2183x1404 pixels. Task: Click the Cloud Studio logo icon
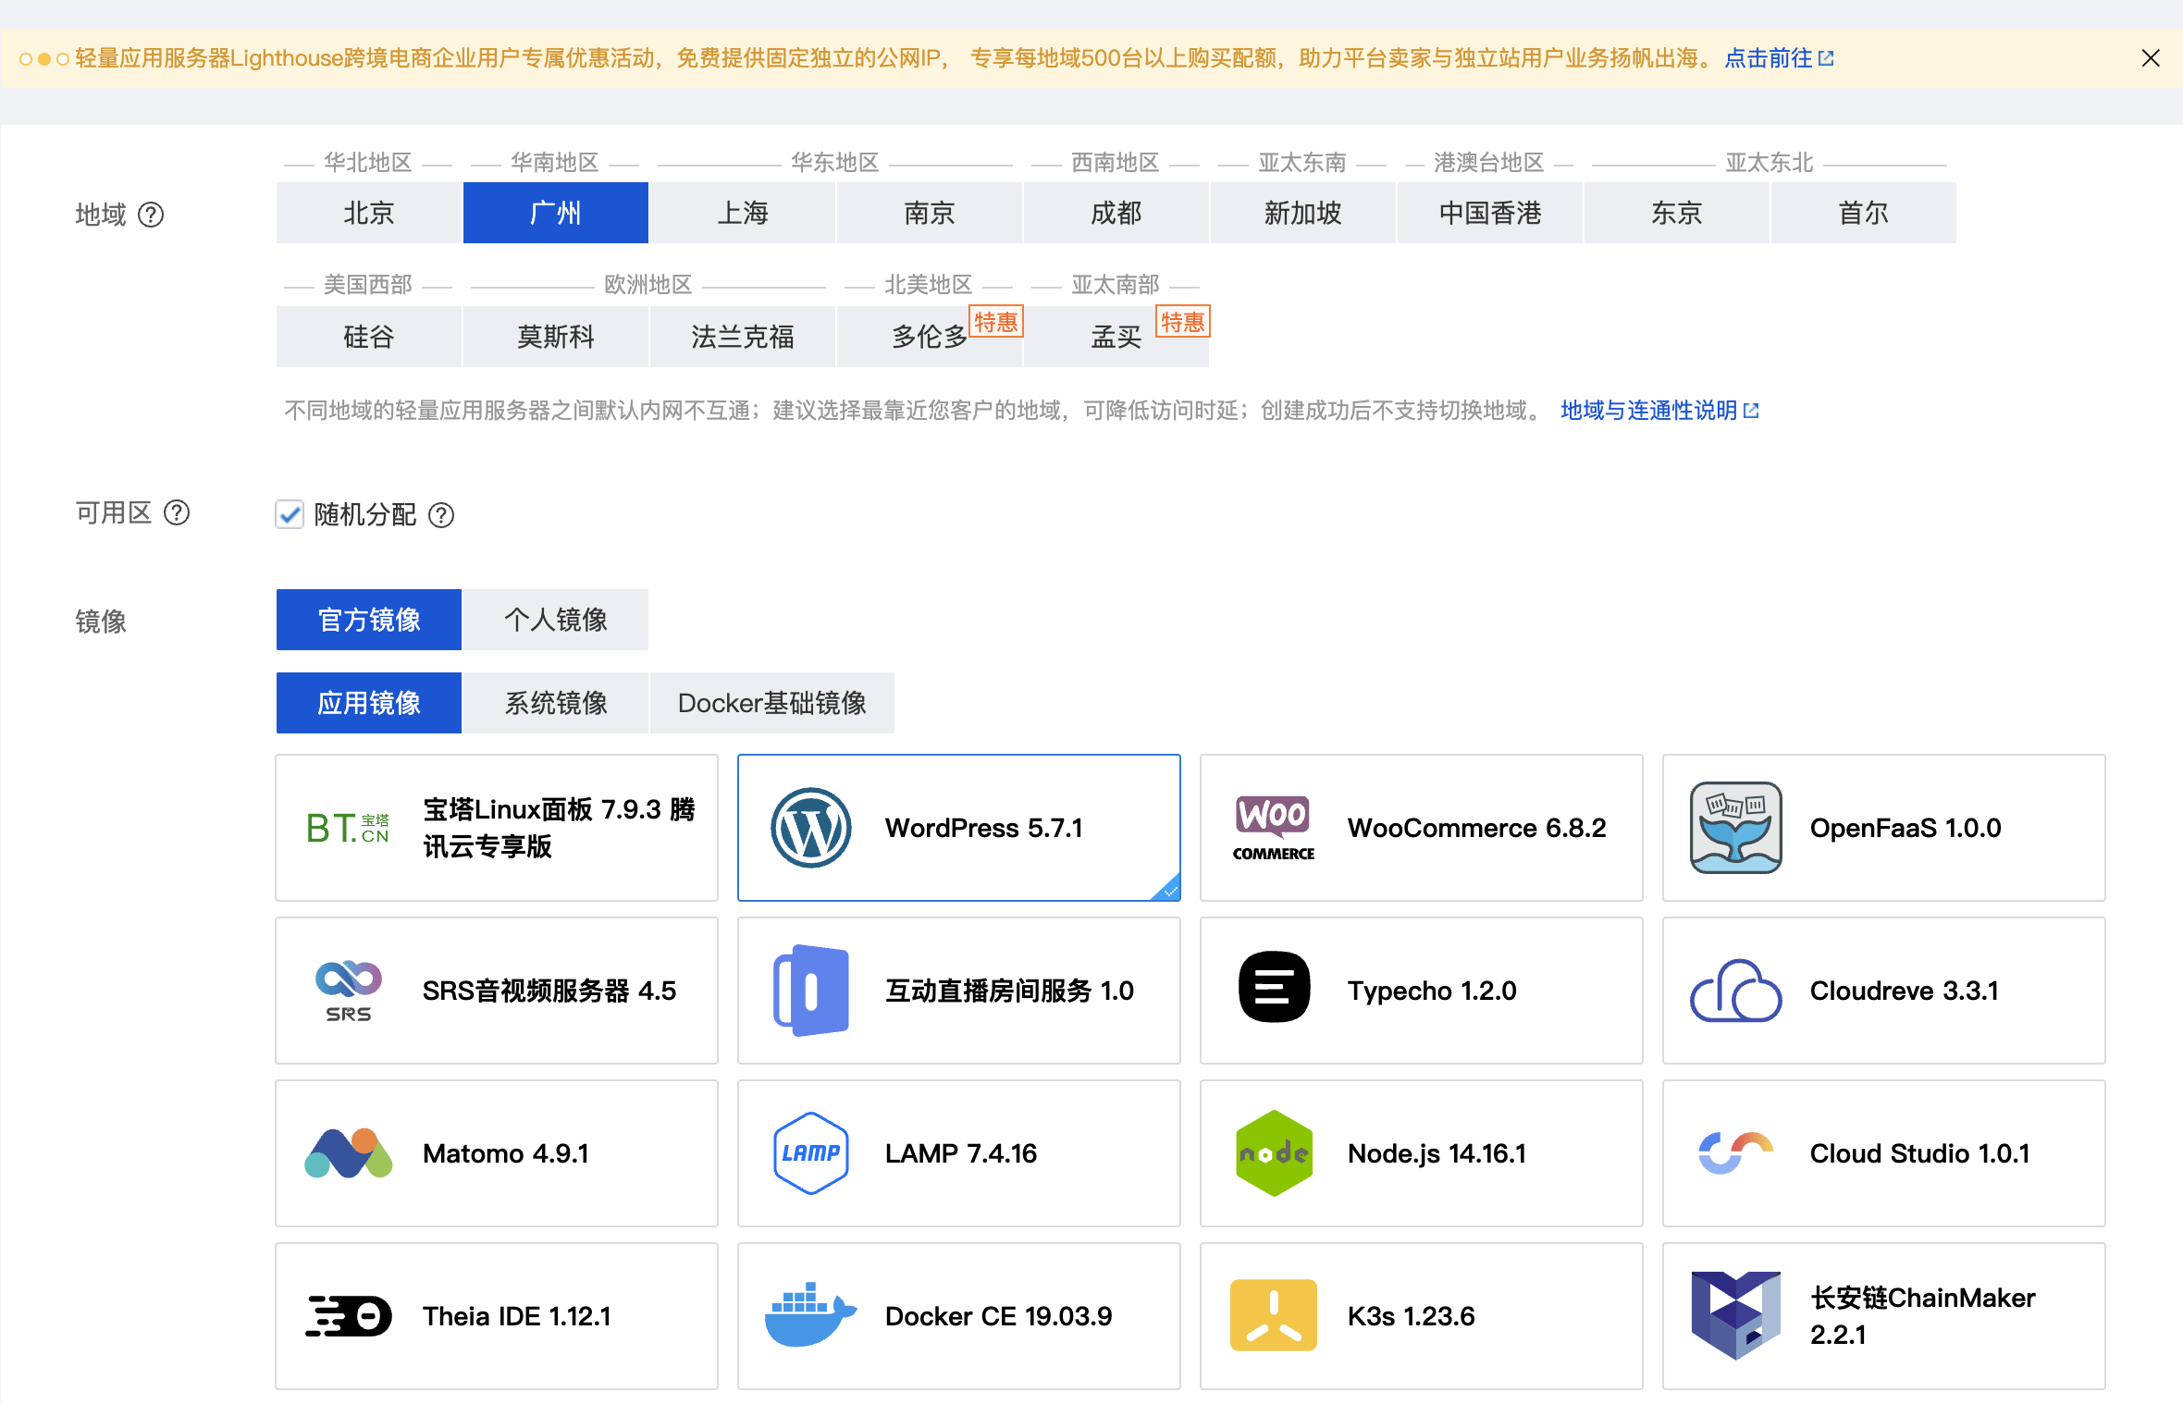(x=1736, y=1153)
